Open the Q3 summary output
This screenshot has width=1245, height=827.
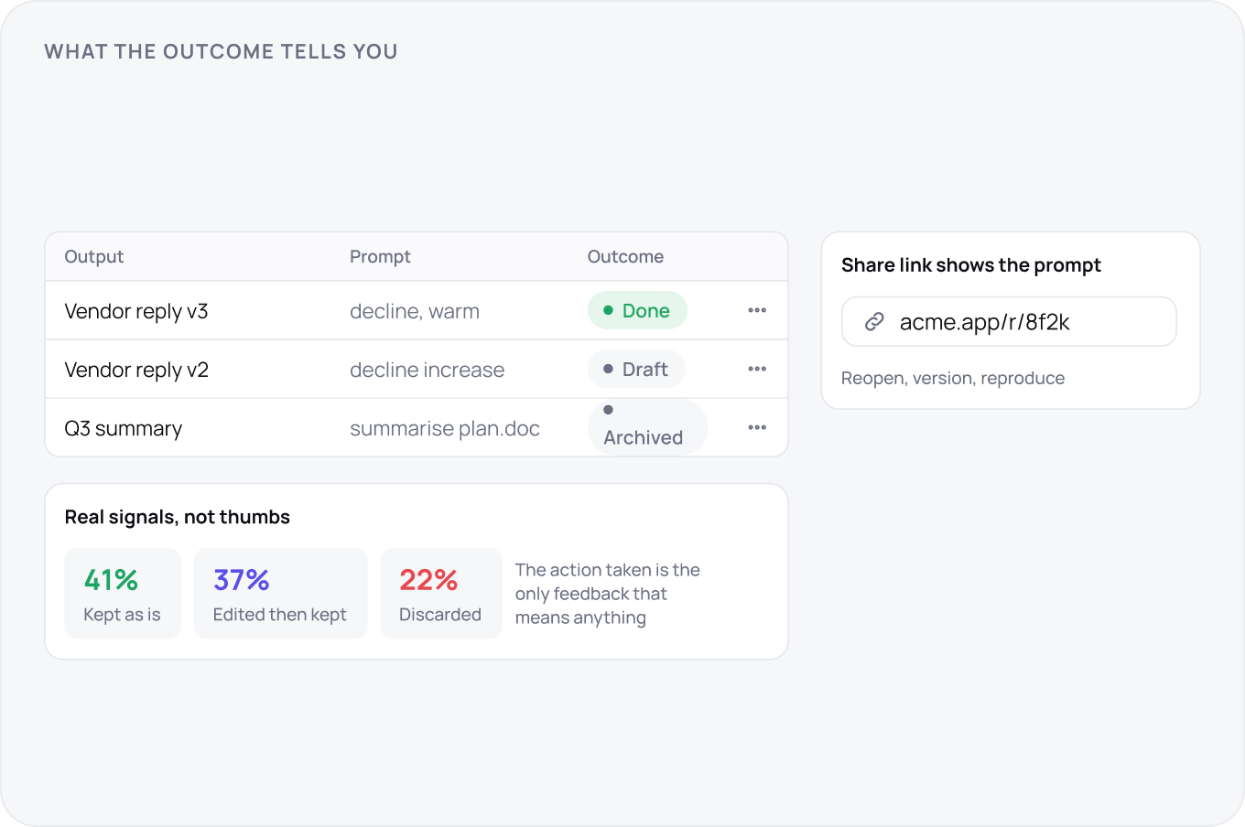point(124,428)
